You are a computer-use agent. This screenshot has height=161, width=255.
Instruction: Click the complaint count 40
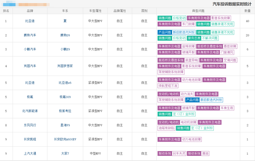(x=247, y=21)
